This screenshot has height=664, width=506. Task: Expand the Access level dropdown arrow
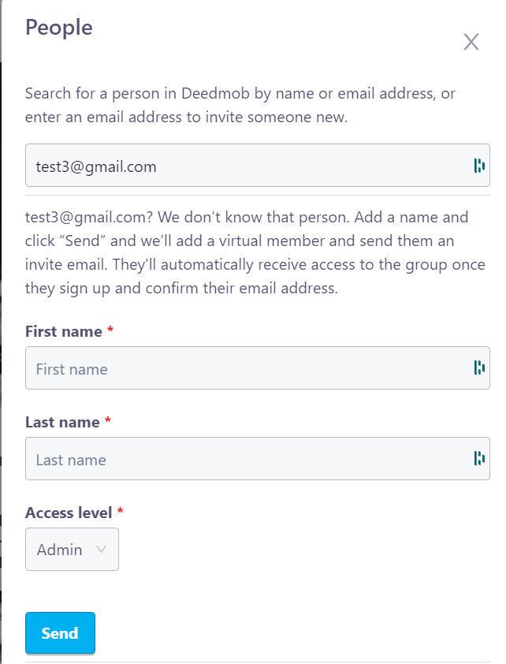tap(101, 550)
